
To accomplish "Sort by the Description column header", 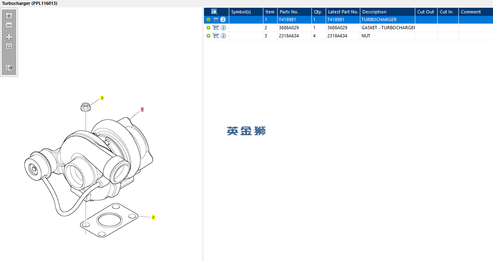I will coord(388,12).
